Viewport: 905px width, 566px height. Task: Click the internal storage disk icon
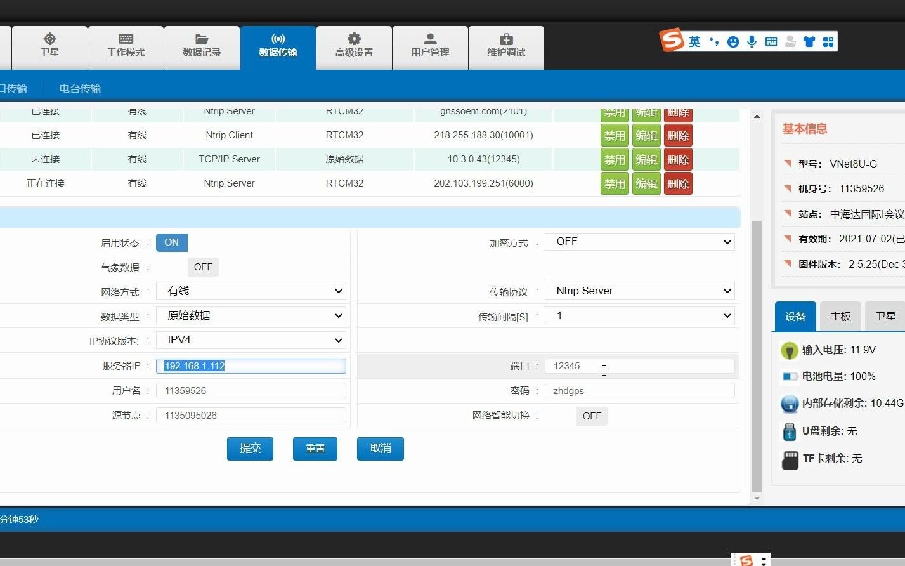tap(790, 404)
